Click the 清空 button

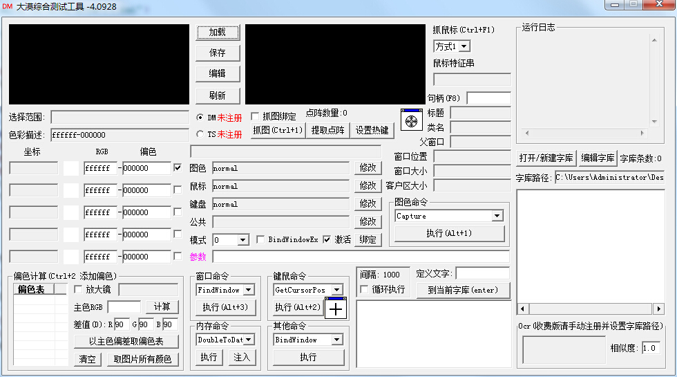88,359
